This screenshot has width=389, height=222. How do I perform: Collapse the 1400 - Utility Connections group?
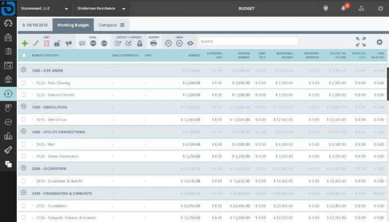[23, 132]
